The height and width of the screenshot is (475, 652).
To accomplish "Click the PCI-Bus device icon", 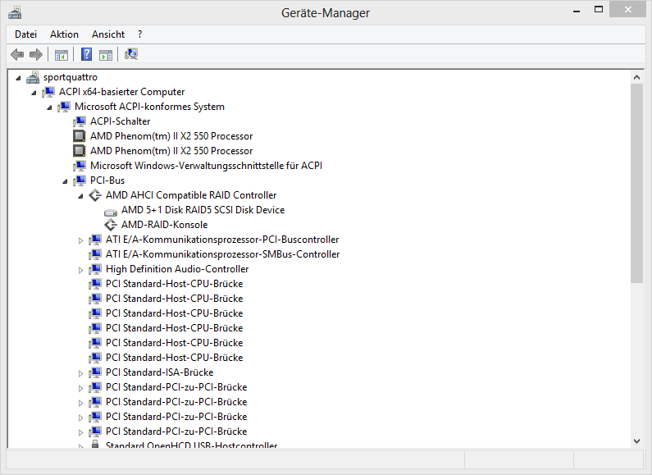I will click(x=80, y=180).
